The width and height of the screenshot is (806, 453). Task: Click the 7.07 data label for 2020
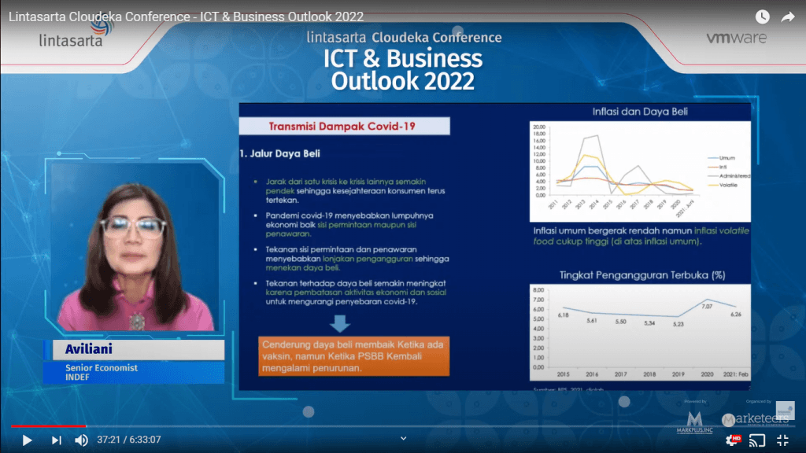pos(708,307)
